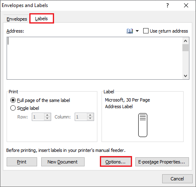
Task: Increase the Row value with the up arrow
Action: tap(47, 115)
